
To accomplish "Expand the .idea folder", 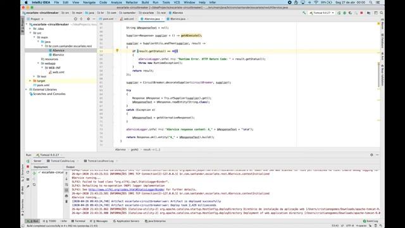I will pos(30,28).
